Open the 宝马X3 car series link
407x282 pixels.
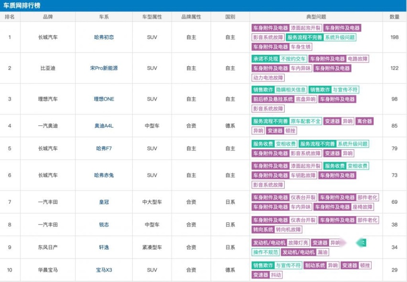(x=104, y=270)
